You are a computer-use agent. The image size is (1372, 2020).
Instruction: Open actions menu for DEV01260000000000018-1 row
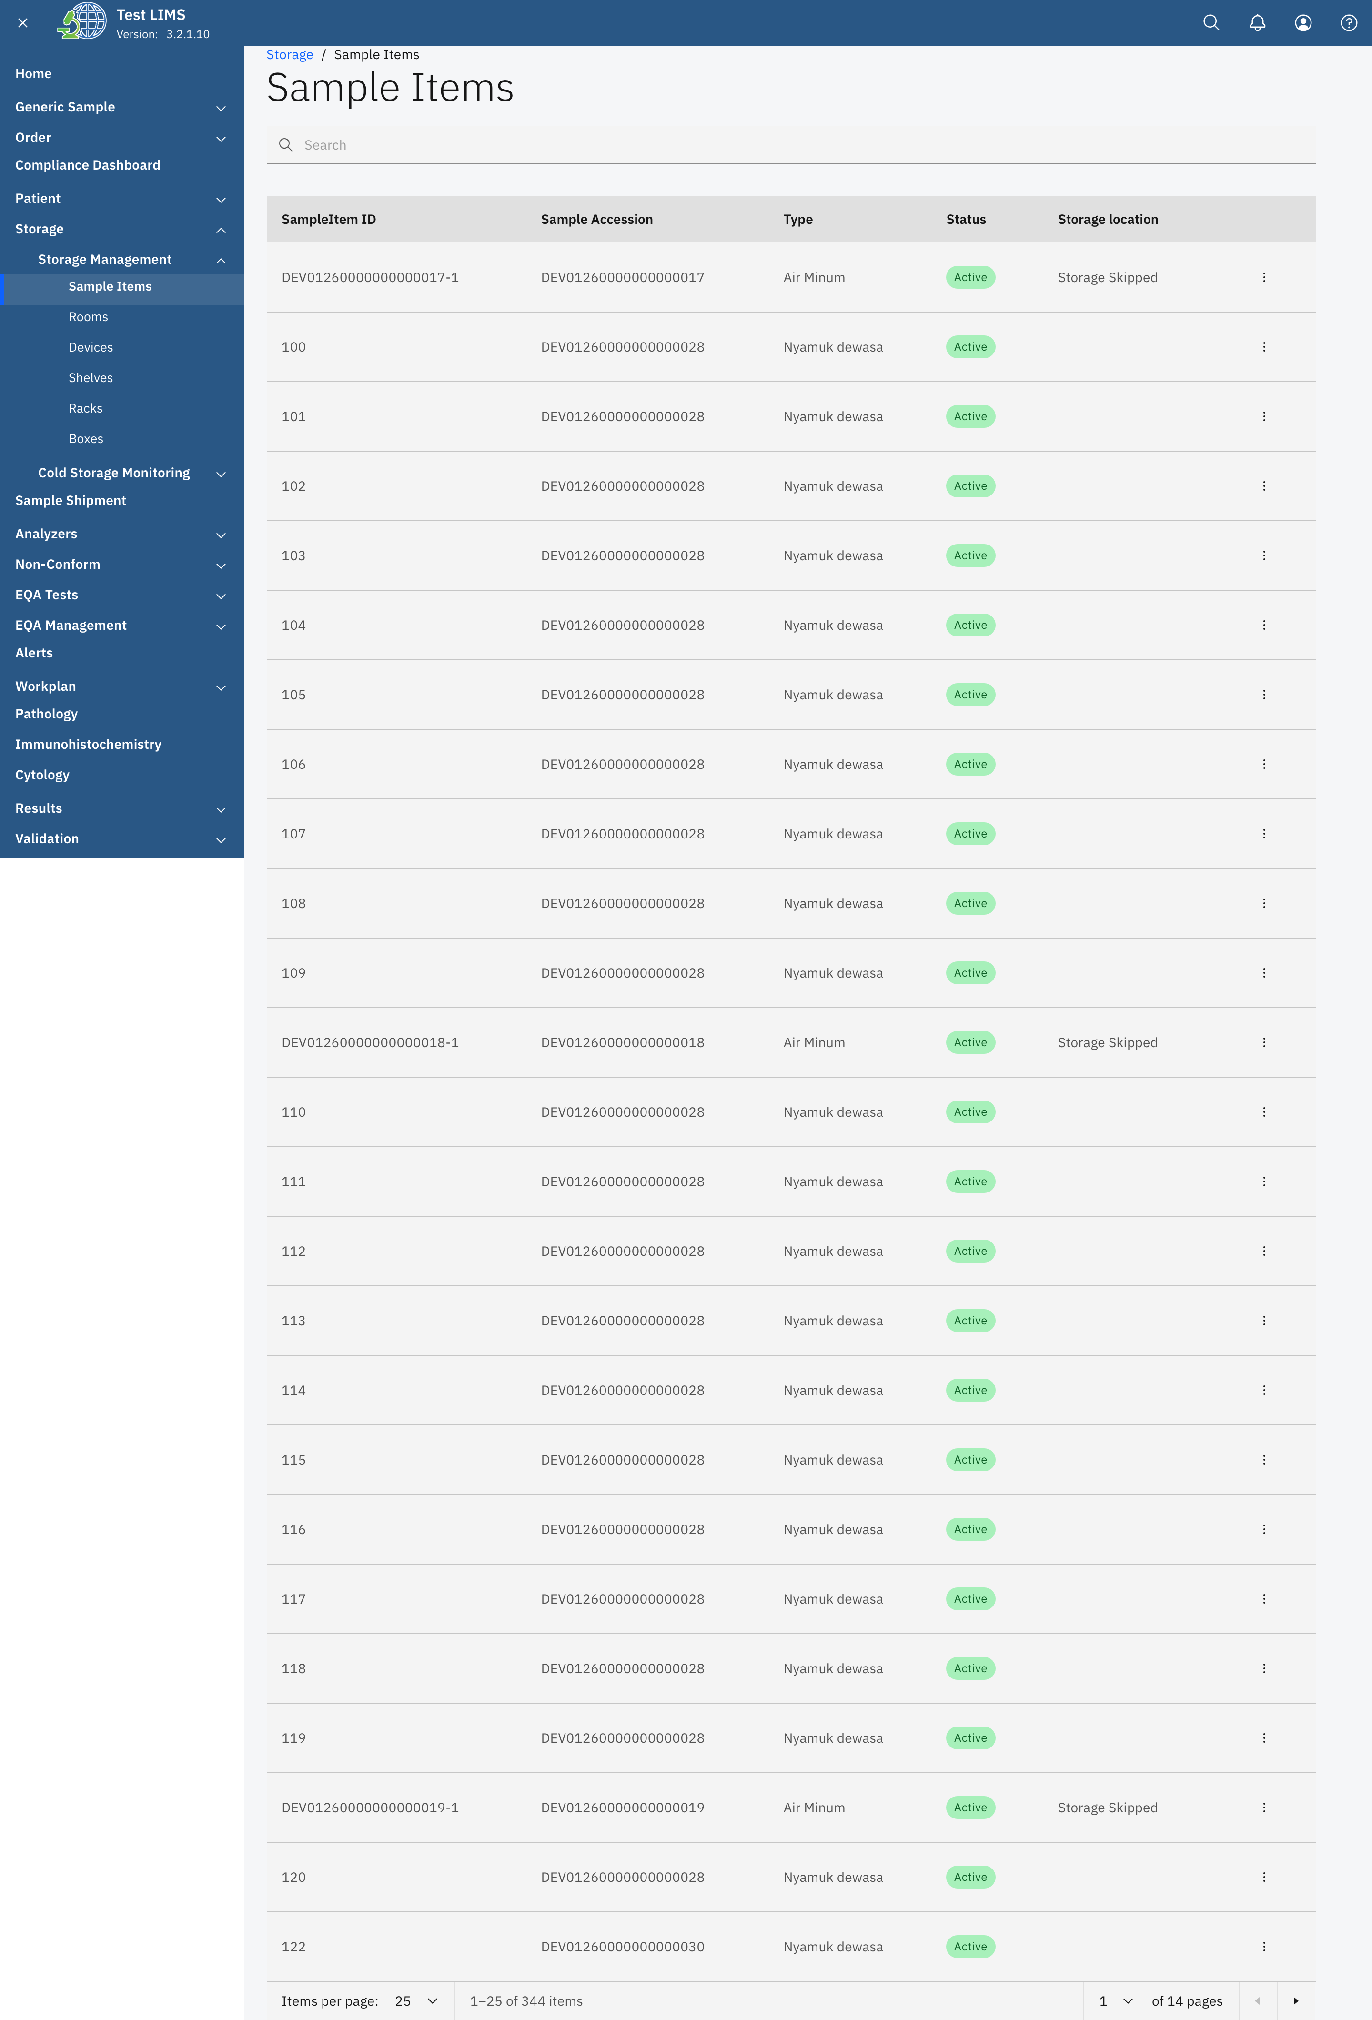[x=1263, y=1042]
